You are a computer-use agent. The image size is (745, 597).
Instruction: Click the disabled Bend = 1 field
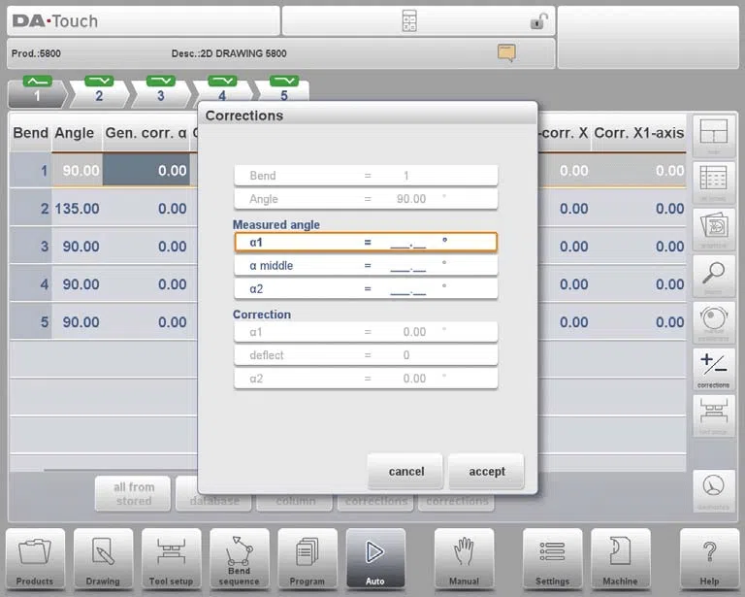[366, 176]
